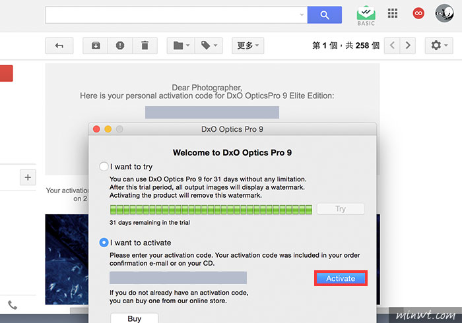The image size is (462, 323).
Task: Click the activation code input field
Action: pyautogui.click(x=178, y=278)
